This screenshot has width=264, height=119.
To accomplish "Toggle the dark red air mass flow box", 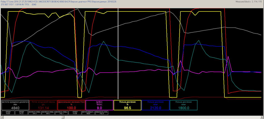I will 43,105.
